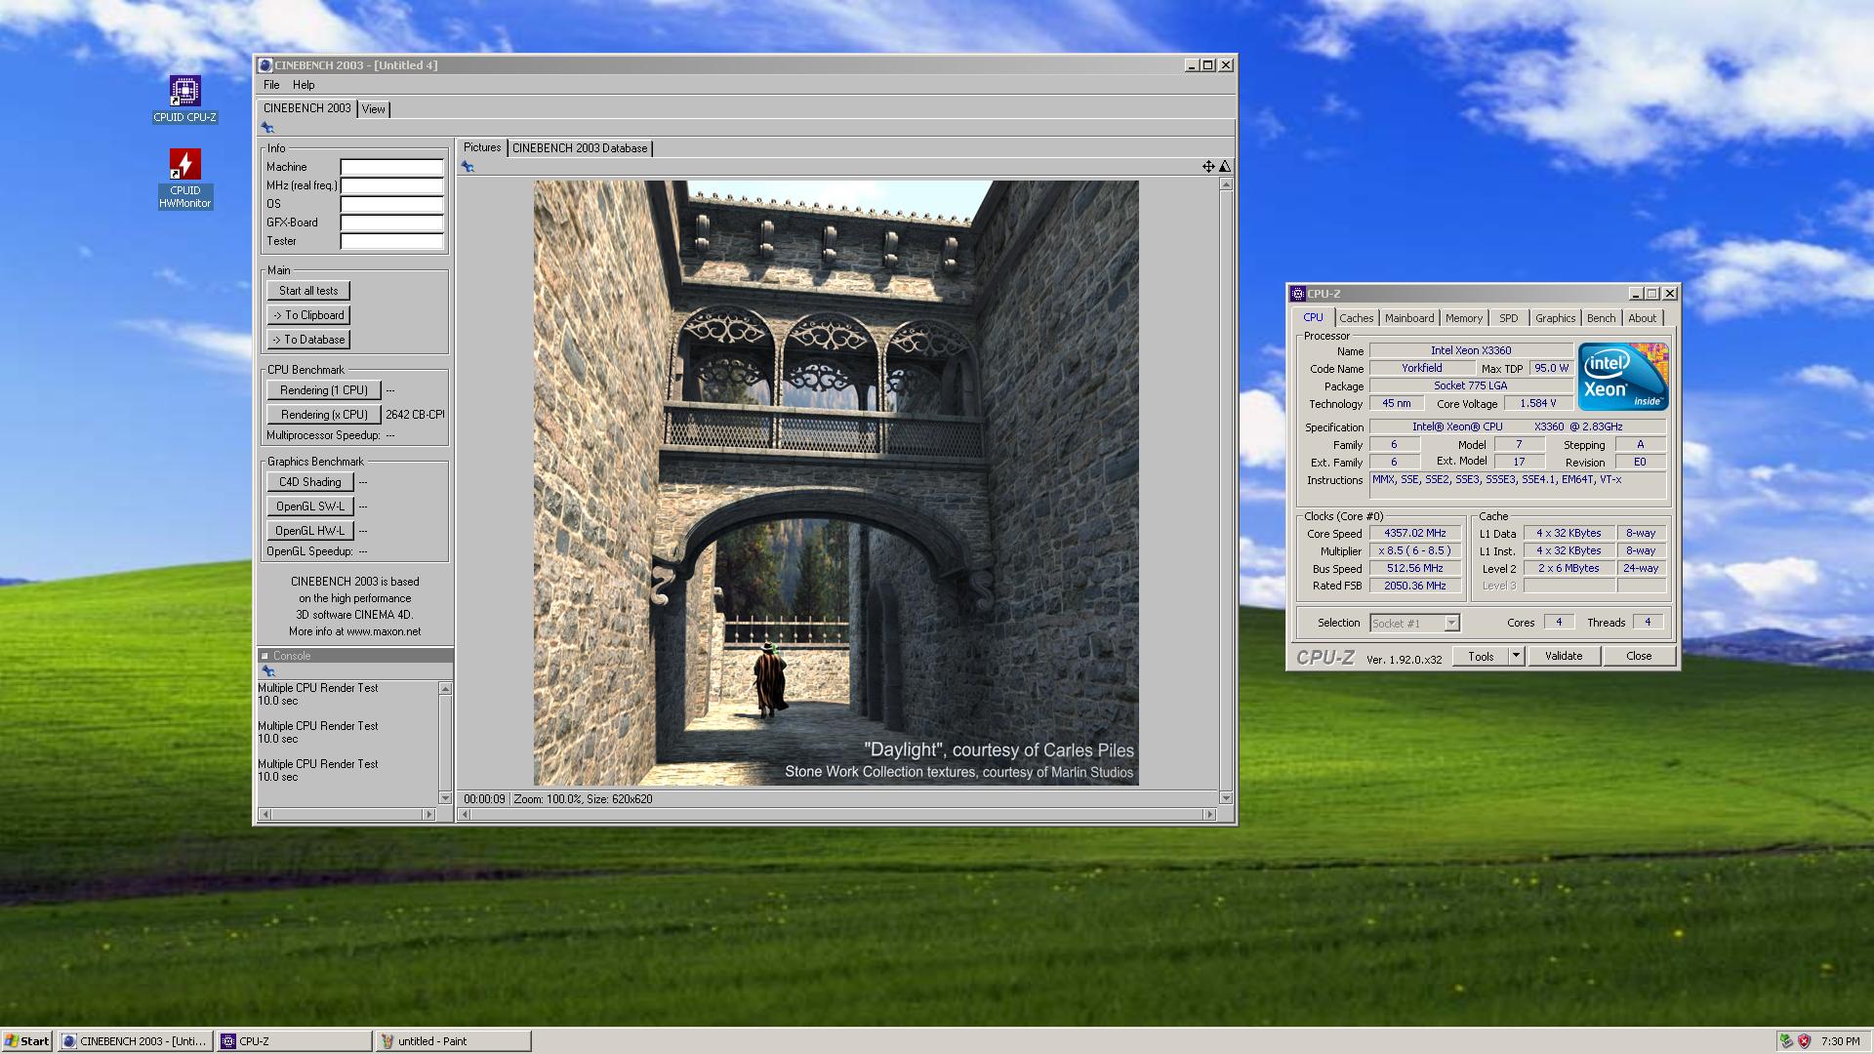Run the C4D Shading test
Image resolution: width=1874 pixels, height=1054 pixels.
[309, 482]
